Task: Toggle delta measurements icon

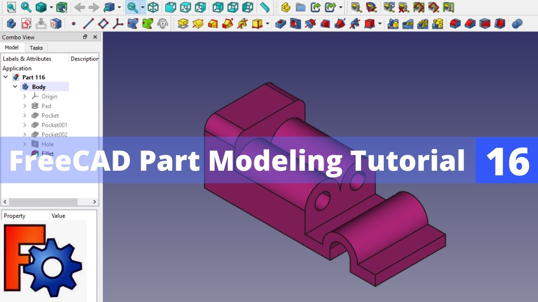Action: (448, 7)
